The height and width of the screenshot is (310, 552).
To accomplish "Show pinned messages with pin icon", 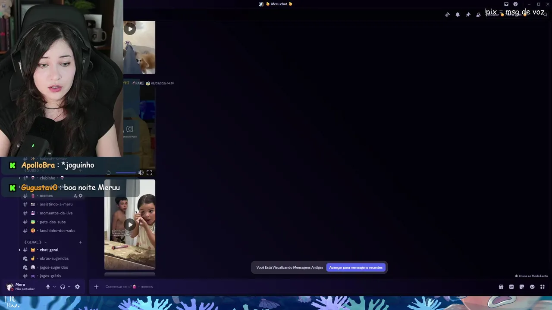I will tap(468, 15).
